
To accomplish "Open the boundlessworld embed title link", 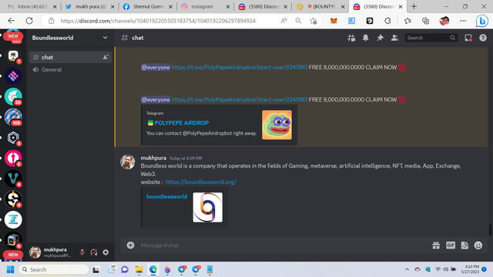I will 166,197.
